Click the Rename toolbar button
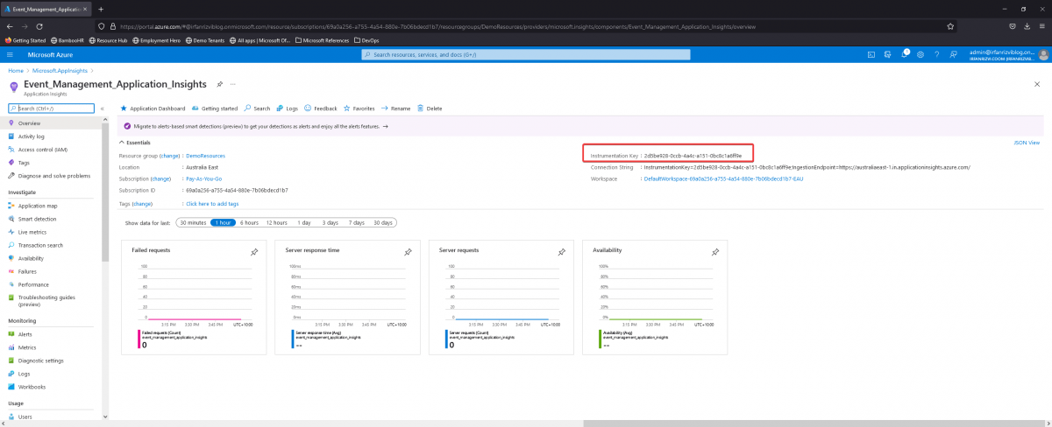 pyautogui.click(x=396, y=108)
